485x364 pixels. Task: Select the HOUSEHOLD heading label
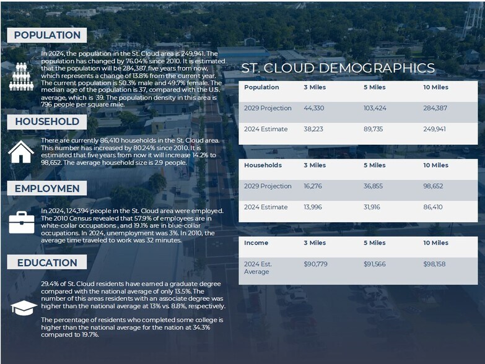[x=47, y=122]
